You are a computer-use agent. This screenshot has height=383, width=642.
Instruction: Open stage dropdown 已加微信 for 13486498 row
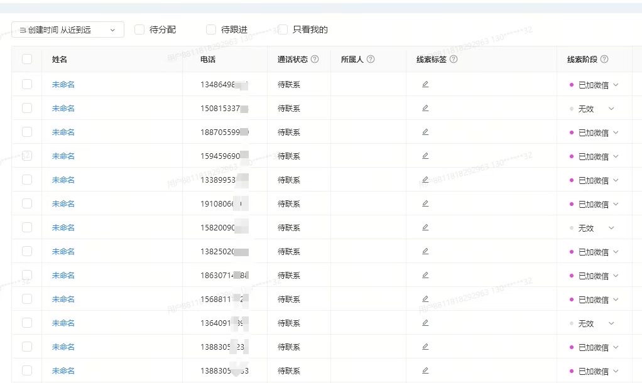point(594,85)
